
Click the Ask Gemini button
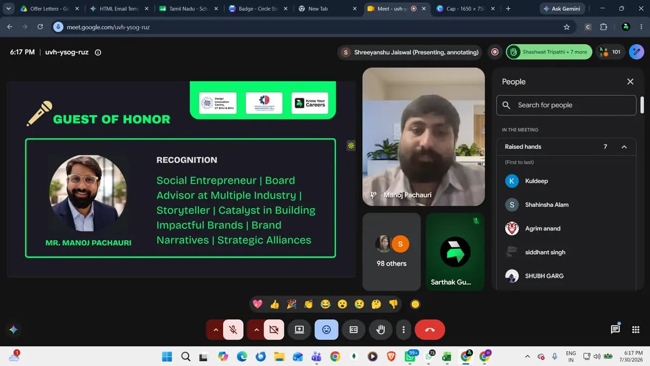561,9
